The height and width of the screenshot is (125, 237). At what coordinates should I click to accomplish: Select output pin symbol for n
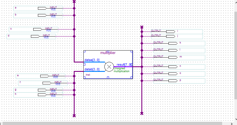pos(173,67)
